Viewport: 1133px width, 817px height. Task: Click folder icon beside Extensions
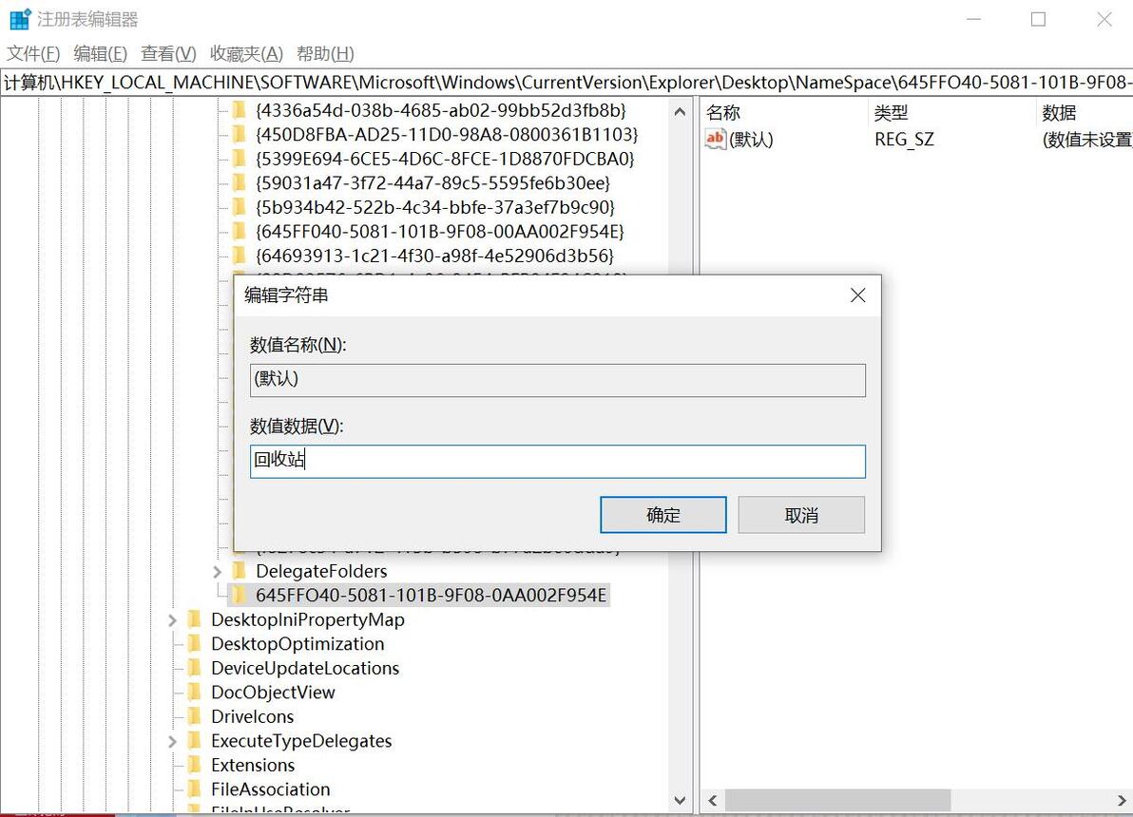(194, 765)
